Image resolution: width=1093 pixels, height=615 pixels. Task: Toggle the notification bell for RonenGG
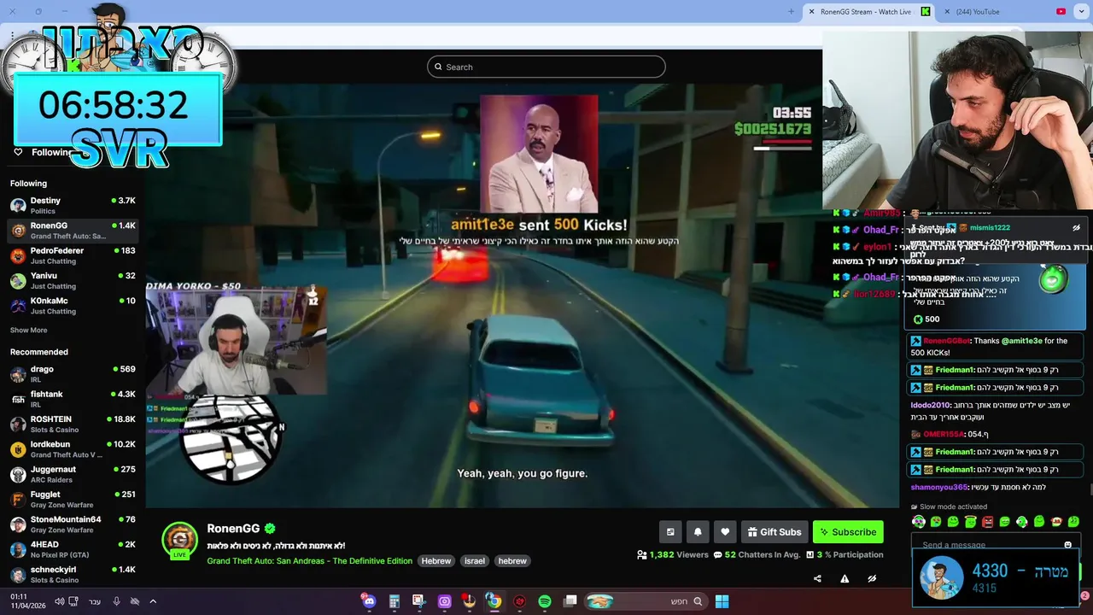(698, 532)
